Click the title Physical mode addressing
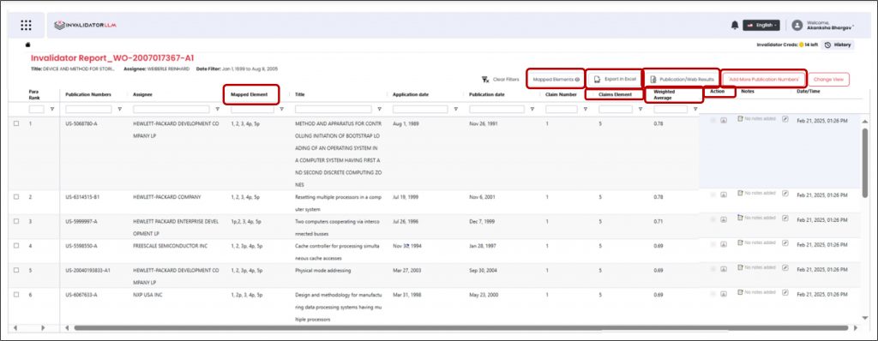Screen dimensions: 878x341 pos(322,270)
